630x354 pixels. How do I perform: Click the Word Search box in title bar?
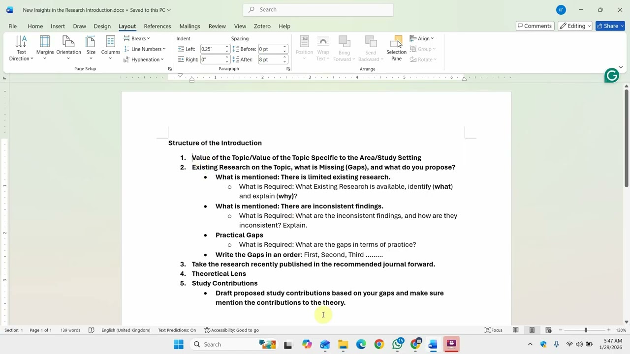(x=318, y=10)
